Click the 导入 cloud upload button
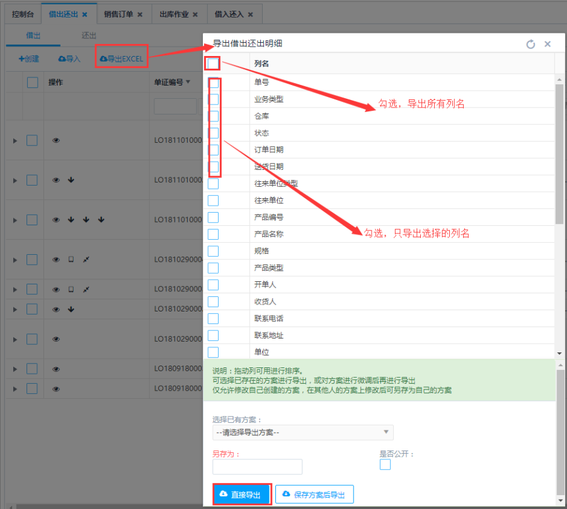The image size is (567, 509). click(69, 59)
